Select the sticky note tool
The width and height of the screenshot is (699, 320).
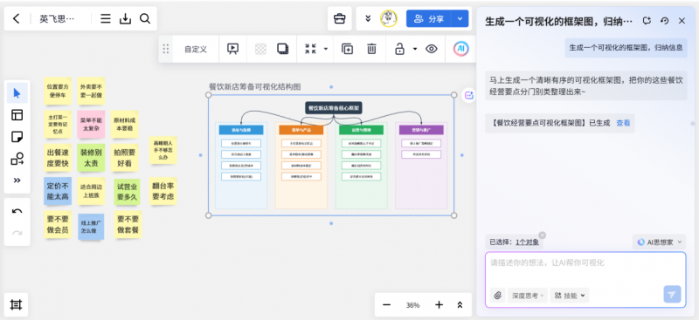[x=17, y=137]
